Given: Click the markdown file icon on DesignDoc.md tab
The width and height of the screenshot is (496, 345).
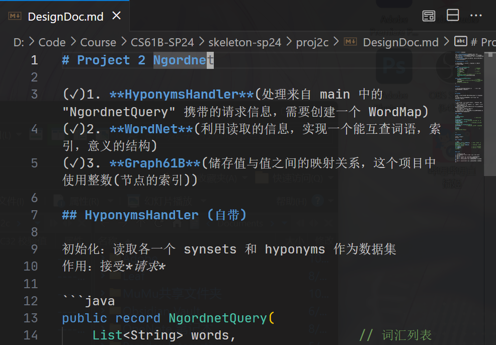Looking at the screenshot, I should coord(15,16).
